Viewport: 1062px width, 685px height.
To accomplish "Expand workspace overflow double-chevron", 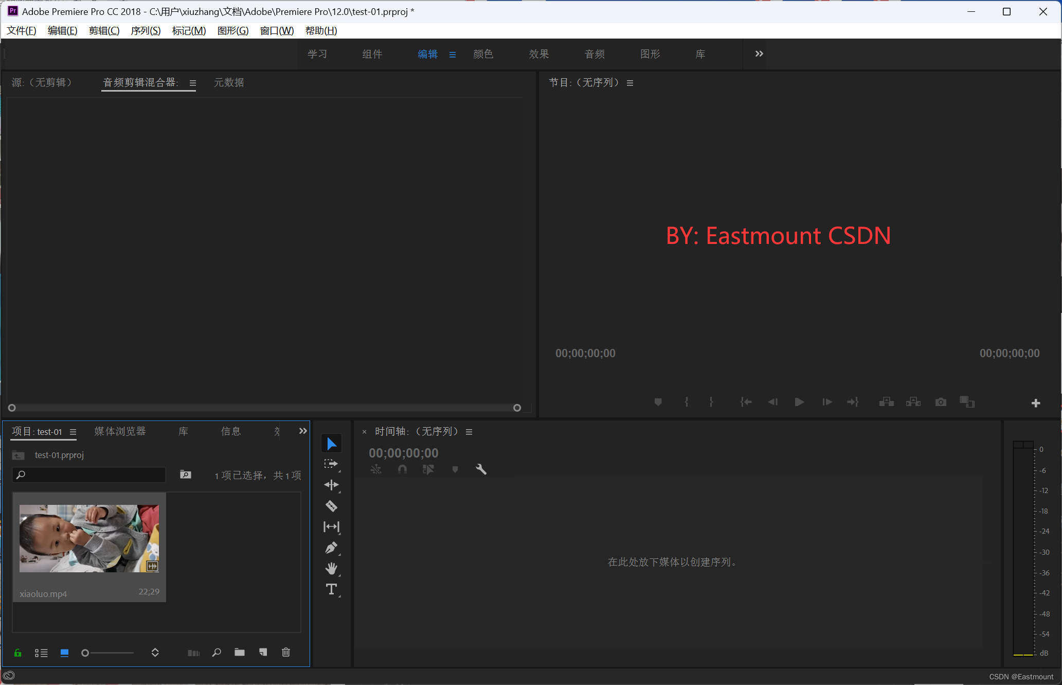I will [759, 54].
